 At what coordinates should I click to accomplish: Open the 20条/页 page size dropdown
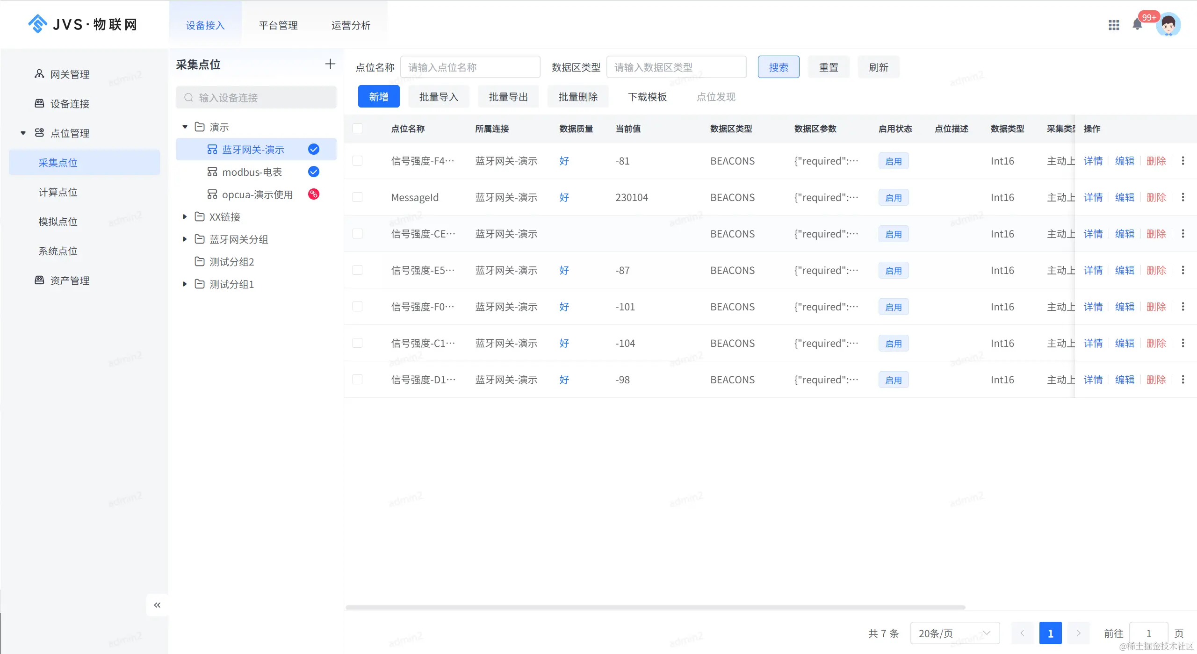pyautogui.click(x=954, y=633)
